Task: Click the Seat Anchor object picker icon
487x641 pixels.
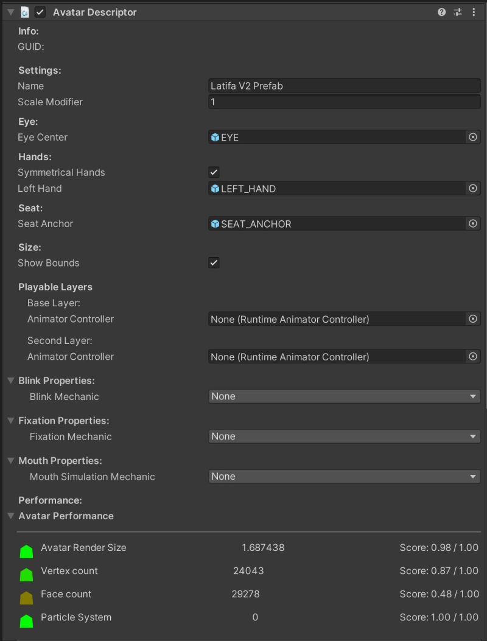Action: 473,224
